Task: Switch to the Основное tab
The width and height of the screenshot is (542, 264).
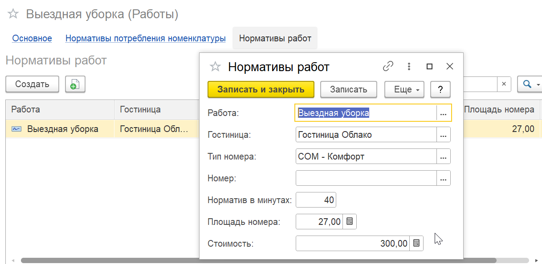Action: click(32, 38)
